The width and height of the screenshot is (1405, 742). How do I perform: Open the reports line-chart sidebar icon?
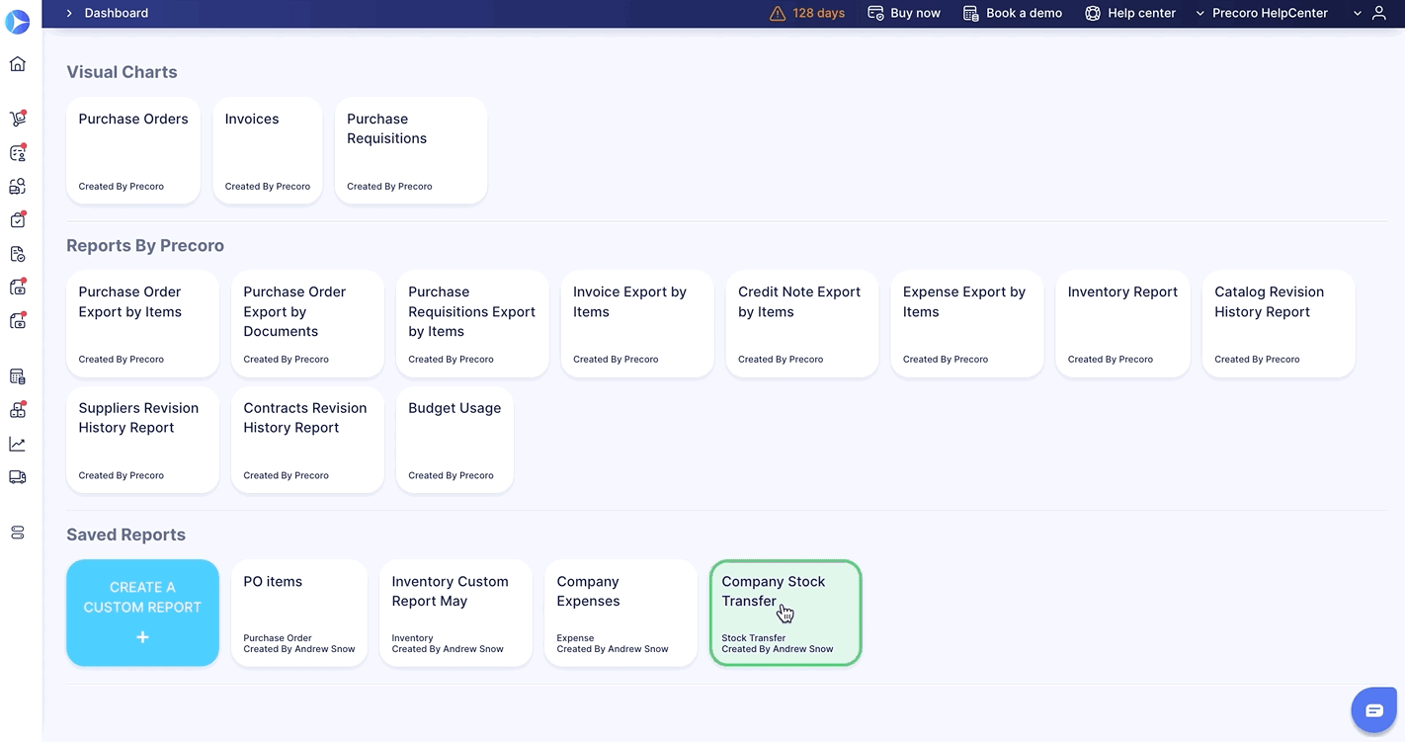point(17,444)
